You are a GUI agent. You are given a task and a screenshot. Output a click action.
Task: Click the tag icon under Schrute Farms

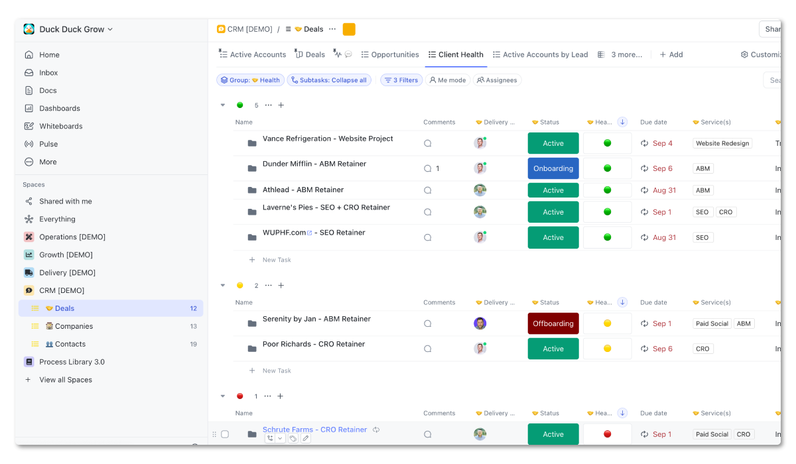tap(293, 438)
